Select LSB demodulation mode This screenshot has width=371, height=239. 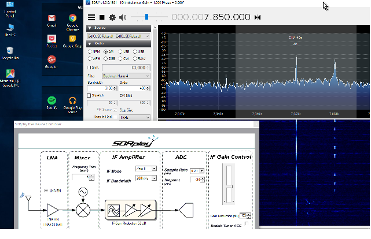click(x=120, y=51)
